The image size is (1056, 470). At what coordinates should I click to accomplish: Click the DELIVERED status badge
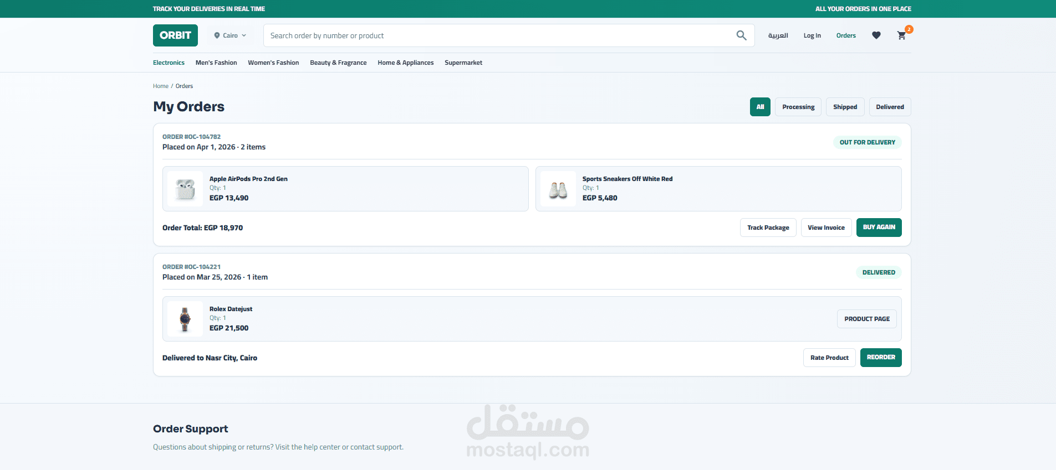(879, 272)
